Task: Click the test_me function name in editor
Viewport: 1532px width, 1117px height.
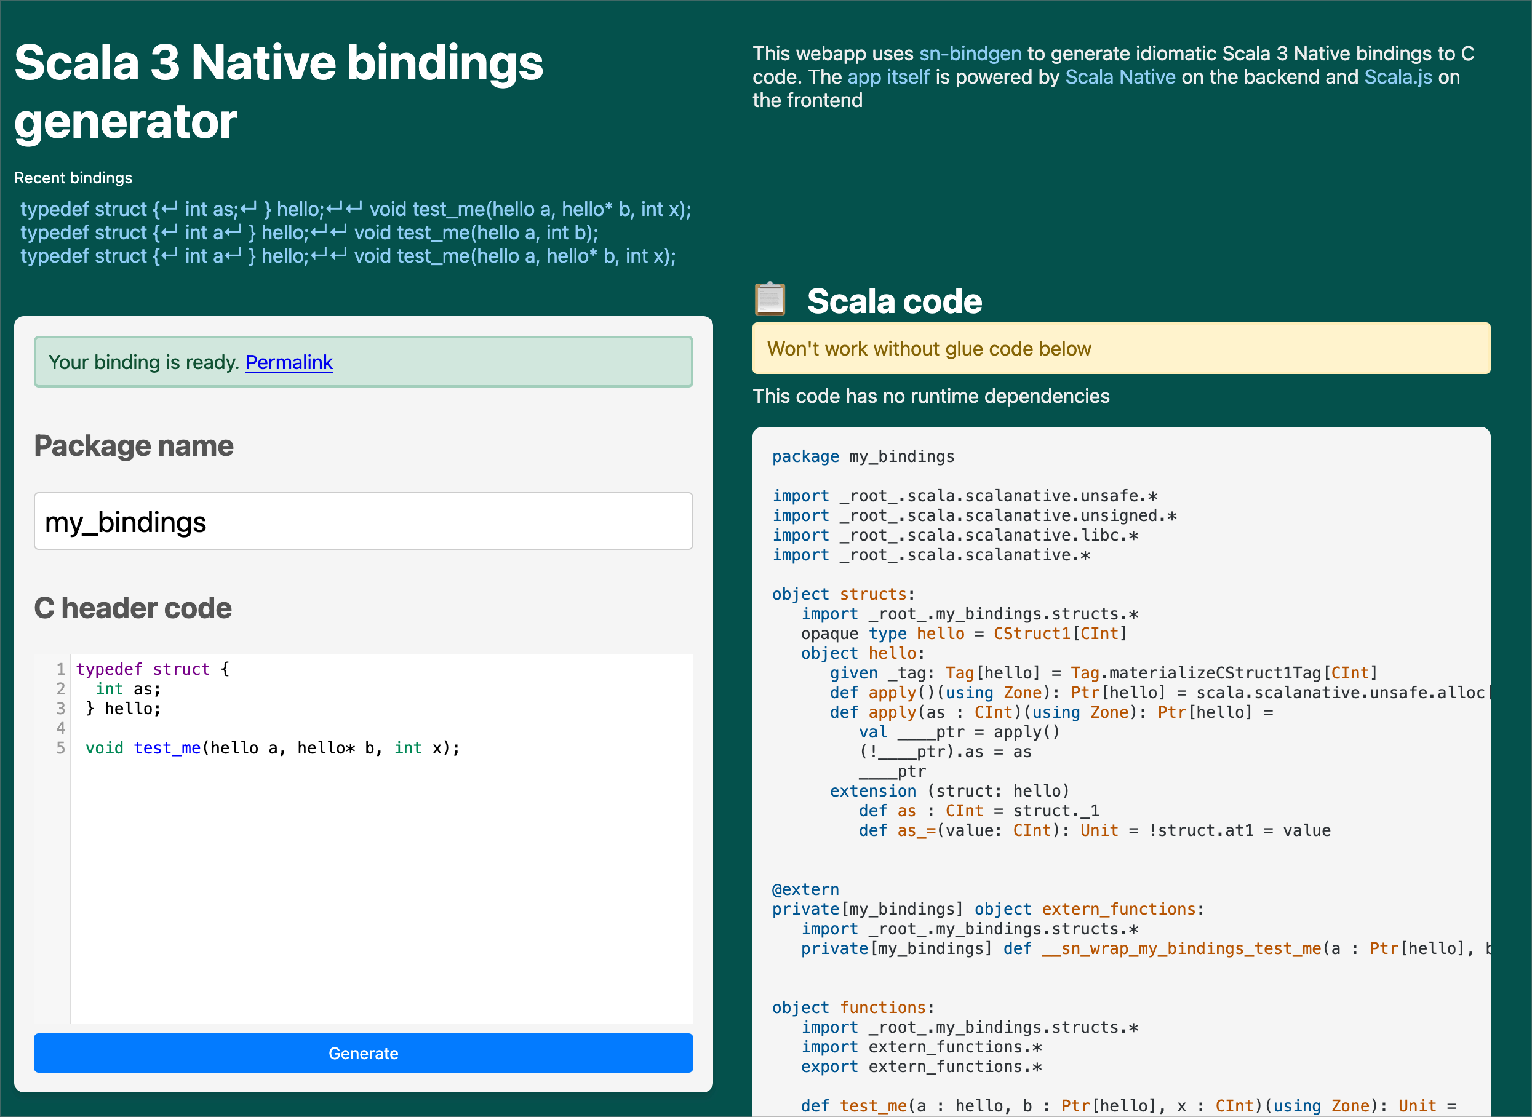Action: click(x=166, y=748)
